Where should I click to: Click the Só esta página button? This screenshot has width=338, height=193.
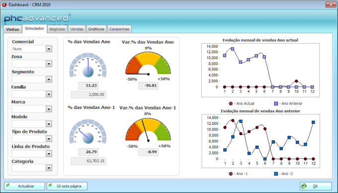[67, 186]
